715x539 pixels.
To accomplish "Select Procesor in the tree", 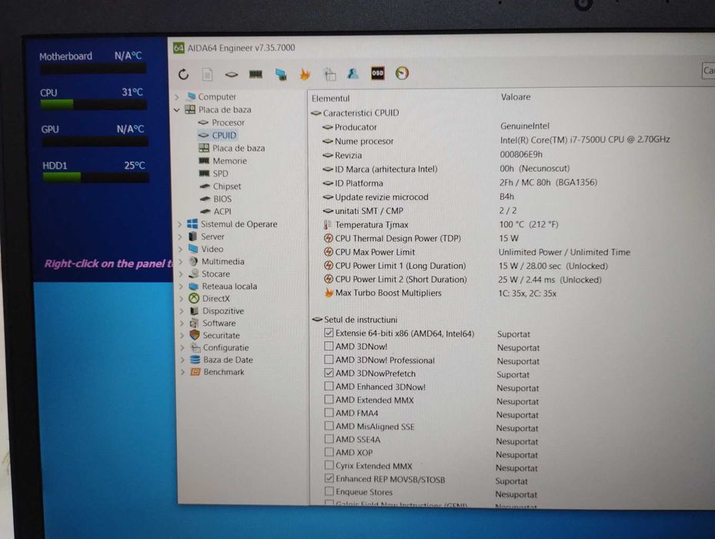I will coord(228,122).
